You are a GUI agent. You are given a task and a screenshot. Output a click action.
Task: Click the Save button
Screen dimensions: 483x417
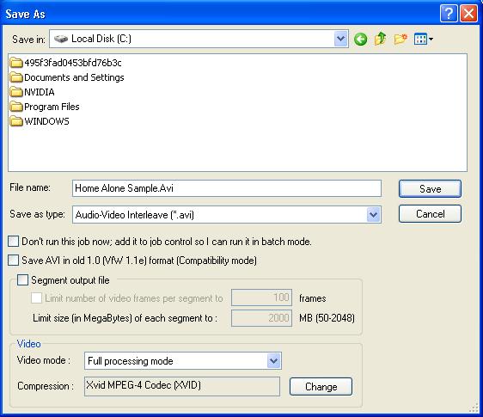pyautogui.click(x=430, y=188)
